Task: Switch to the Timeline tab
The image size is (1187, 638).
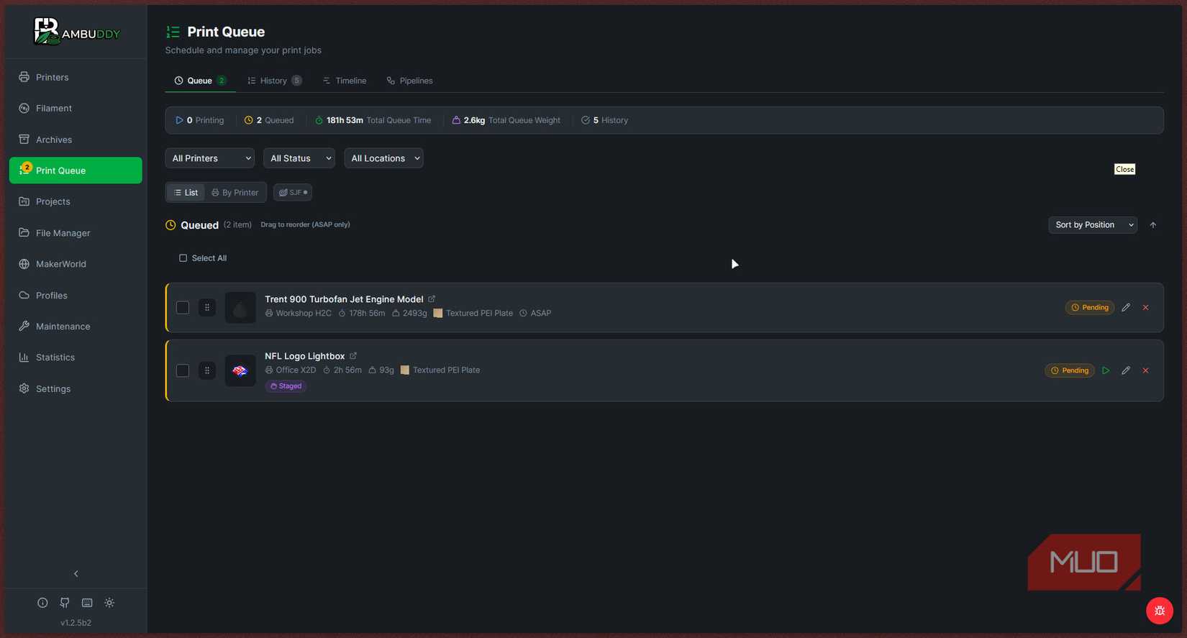Action: coord(345,81)
